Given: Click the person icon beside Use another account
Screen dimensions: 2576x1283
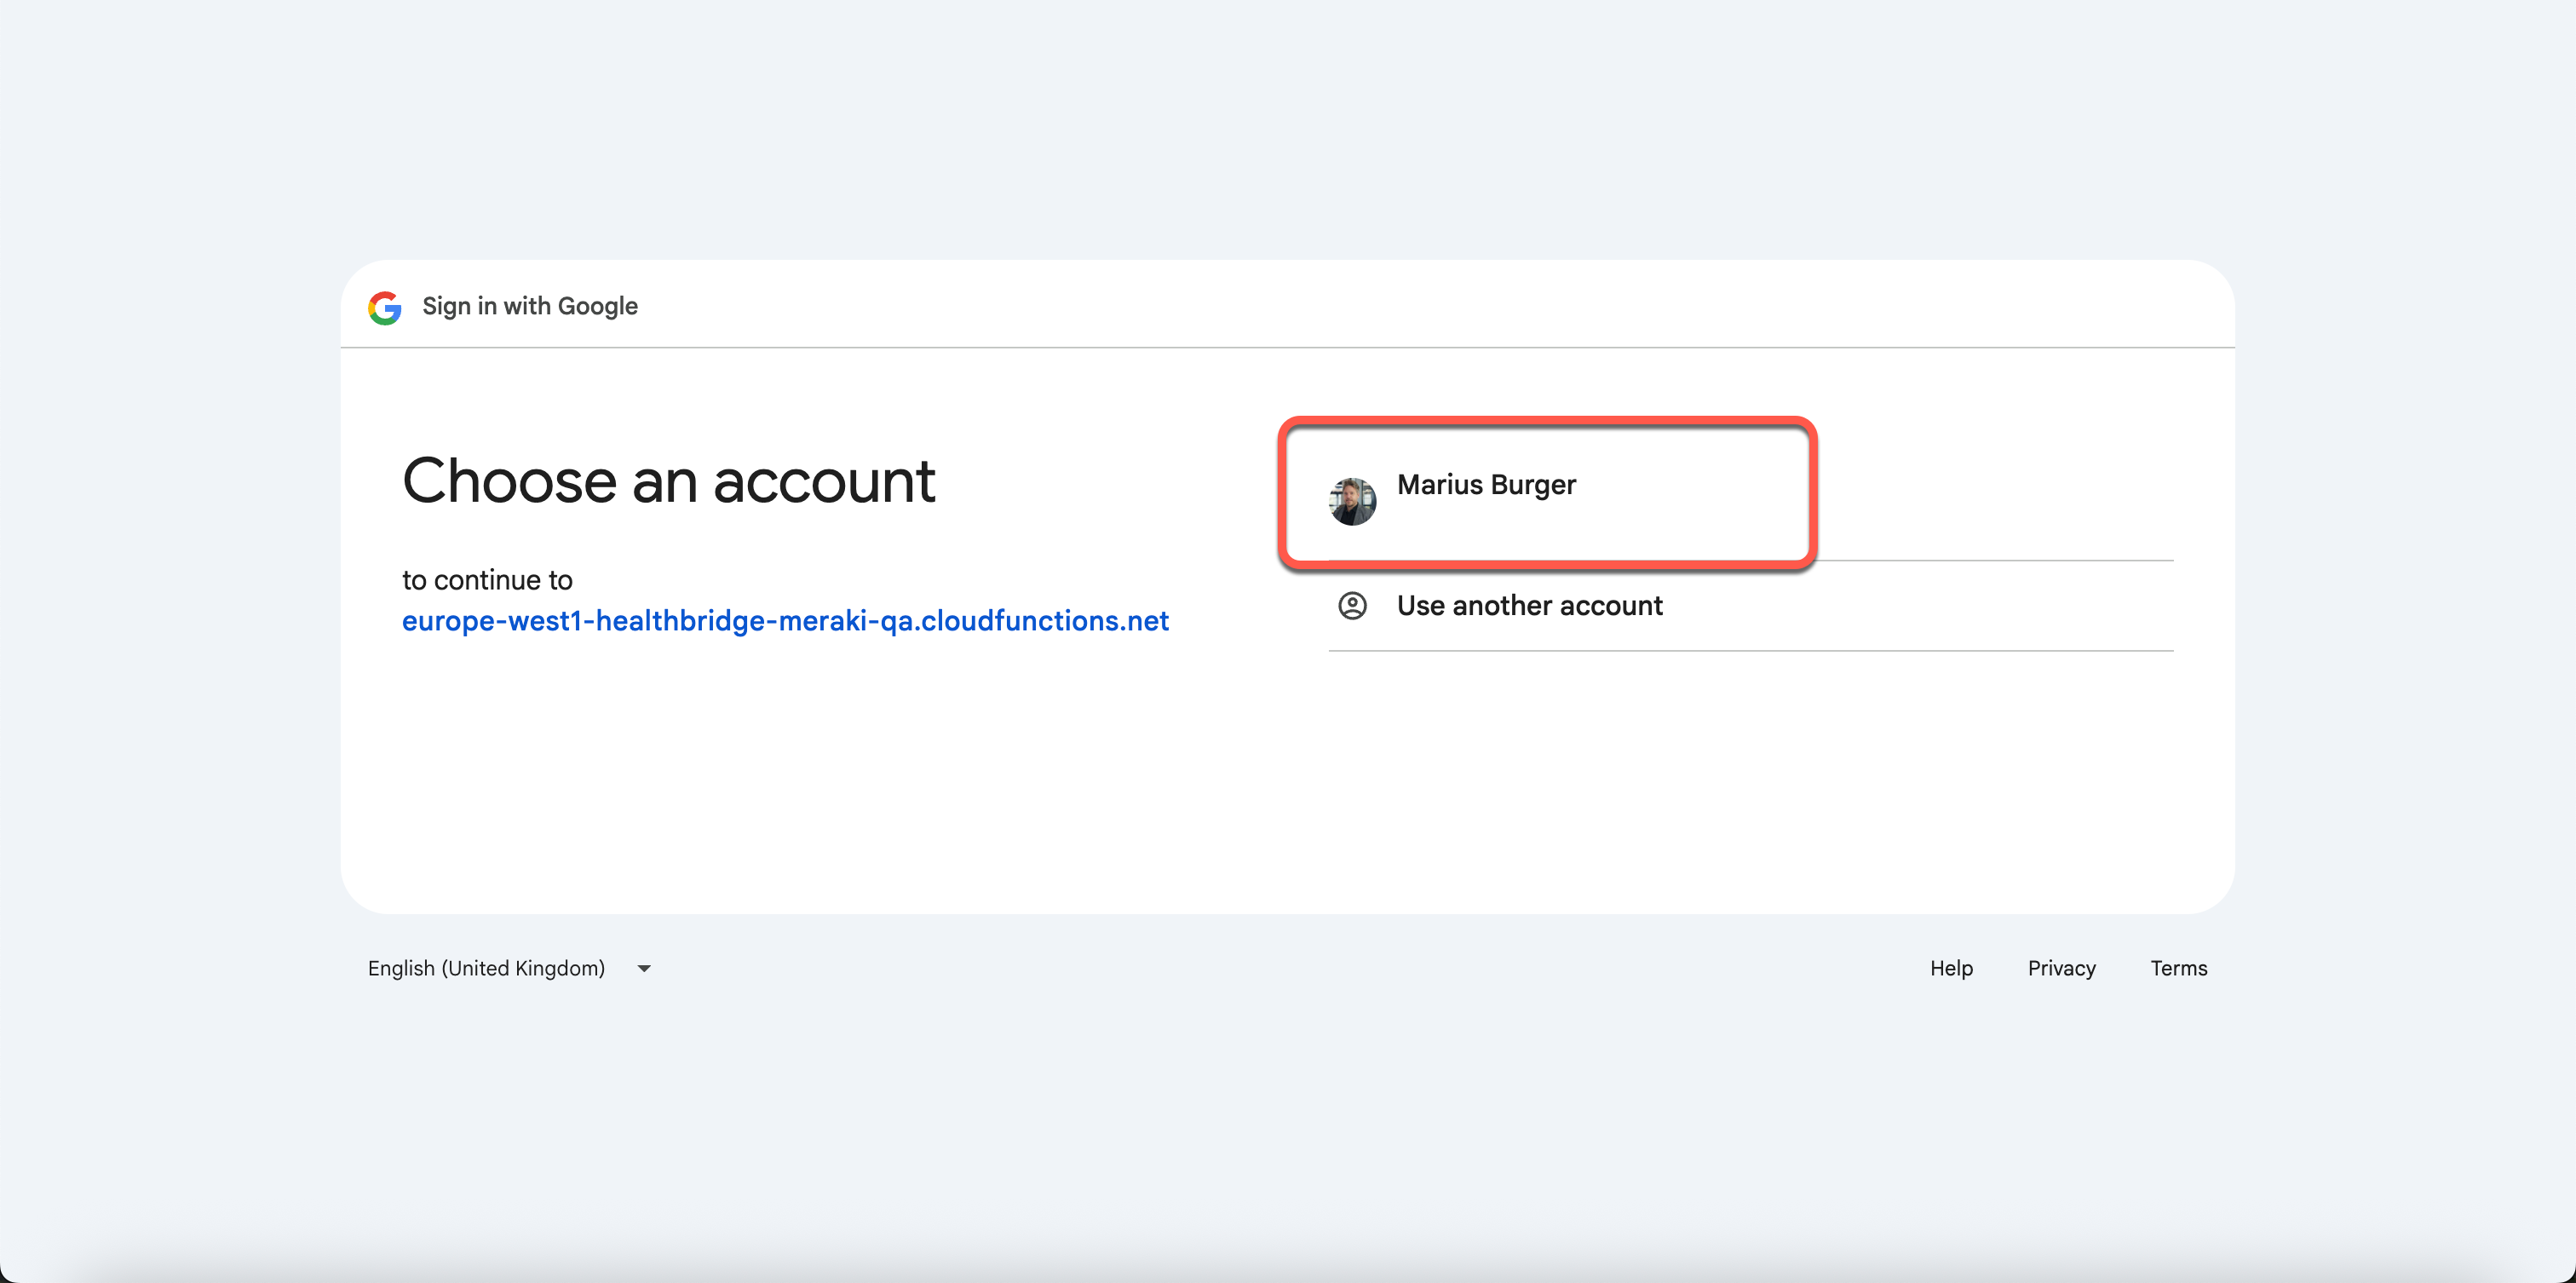Looking at the screenshot, I should pyautogui.click(x=1352, y=606).
